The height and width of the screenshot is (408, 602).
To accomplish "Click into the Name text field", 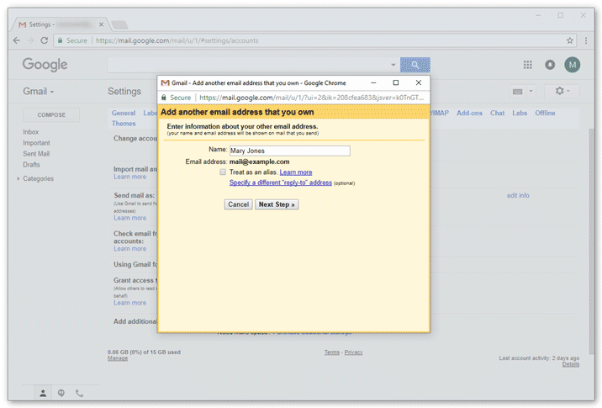I will click(289, 151).
